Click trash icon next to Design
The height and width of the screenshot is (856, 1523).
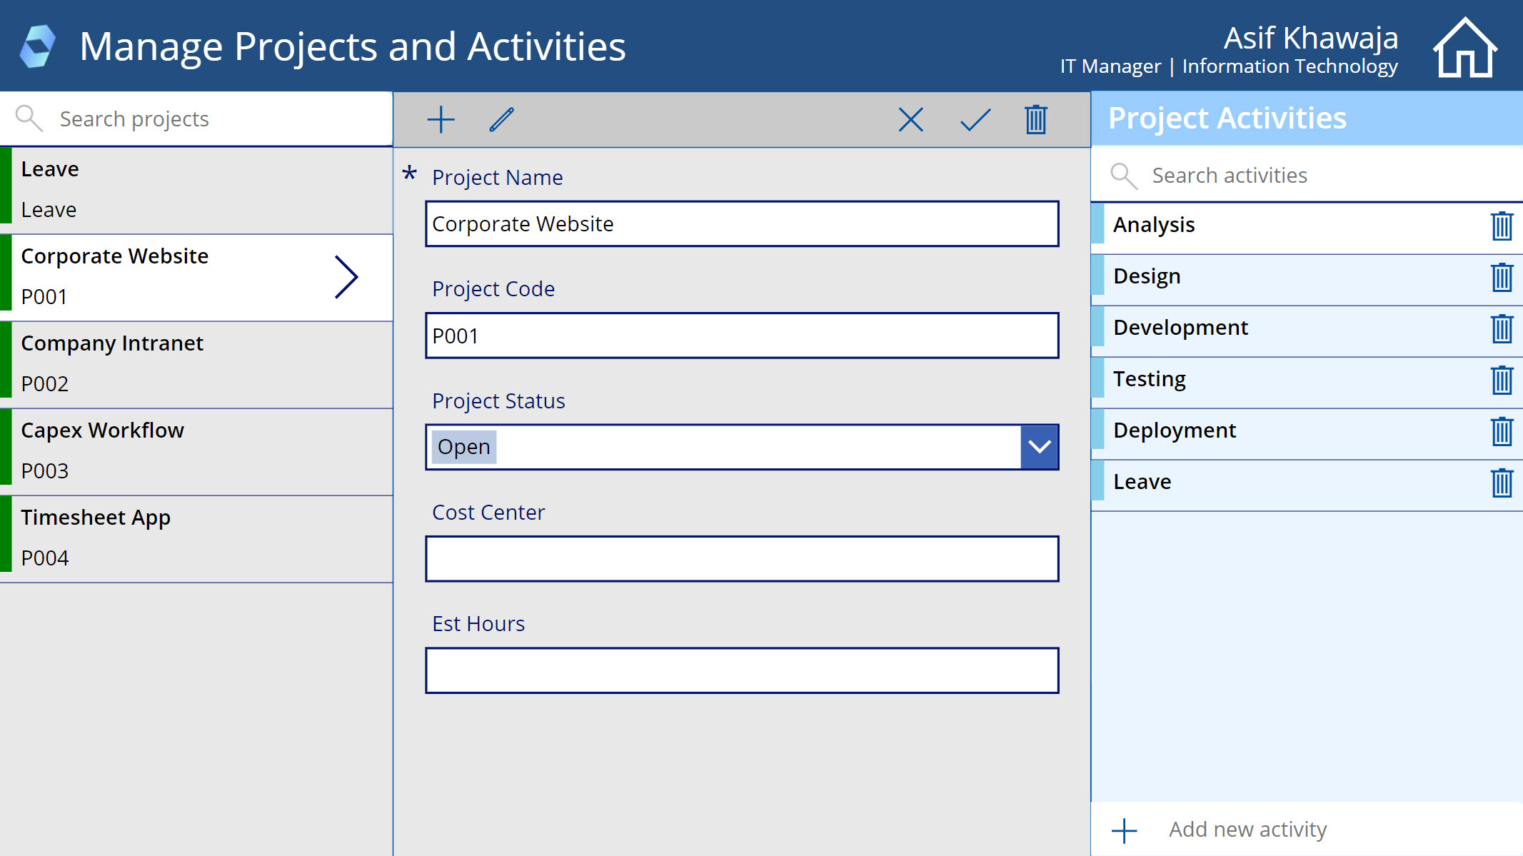tap(1502, 278)
